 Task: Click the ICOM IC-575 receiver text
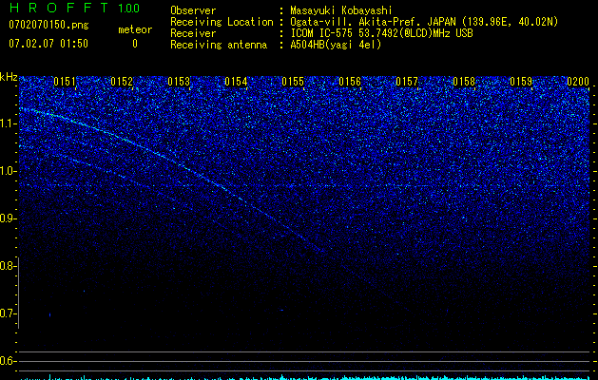tap(381, 33)
